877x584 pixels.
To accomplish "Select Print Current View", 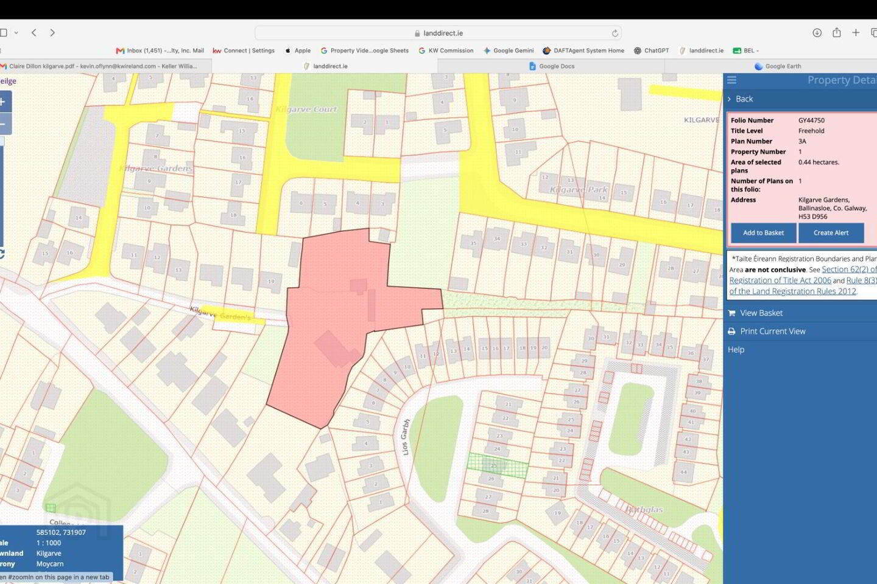I will tap(773, 331).
